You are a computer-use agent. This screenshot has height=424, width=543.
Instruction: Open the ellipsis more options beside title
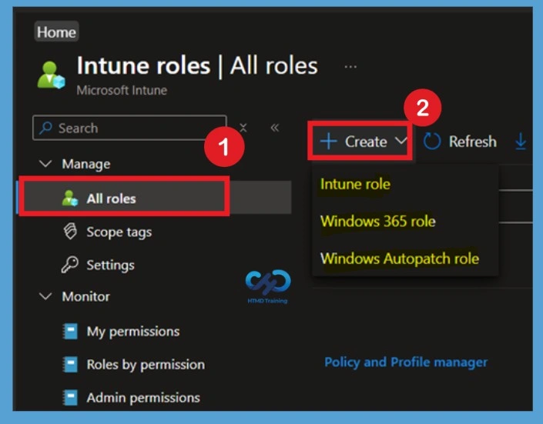[350, 66]
